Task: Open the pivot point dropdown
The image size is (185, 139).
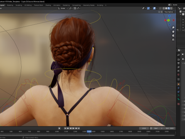Action: tap(71, 8)
